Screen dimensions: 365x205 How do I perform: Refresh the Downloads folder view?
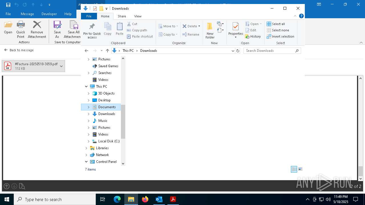pyautogui.click(x=238, y=51)
